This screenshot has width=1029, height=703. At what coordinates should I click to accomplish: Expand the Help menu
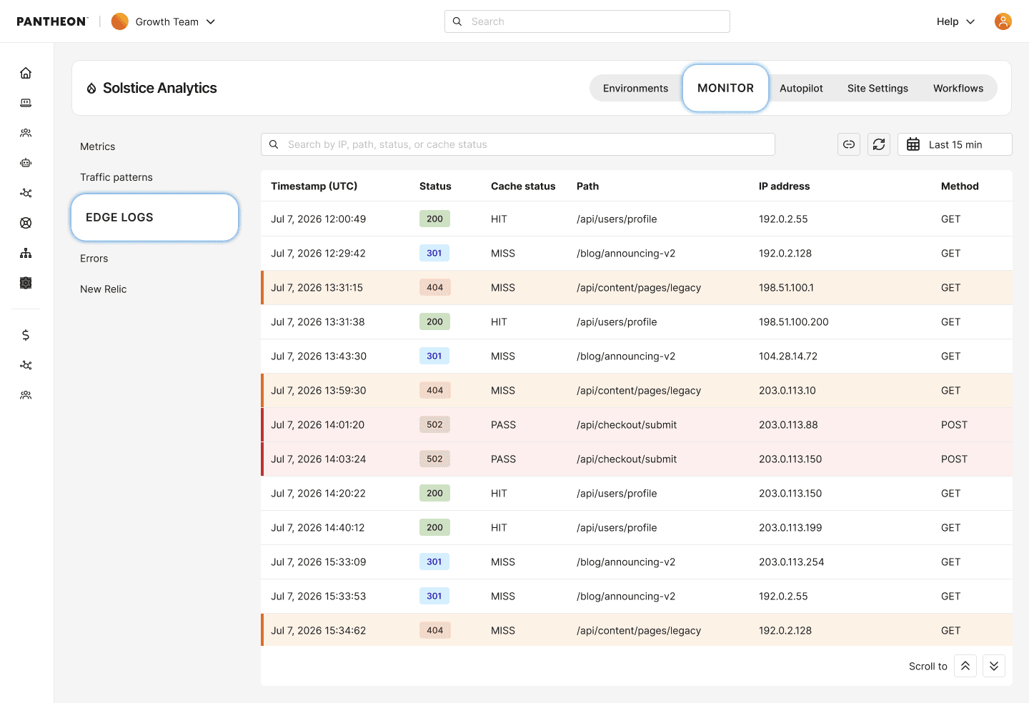click(955, 21)
